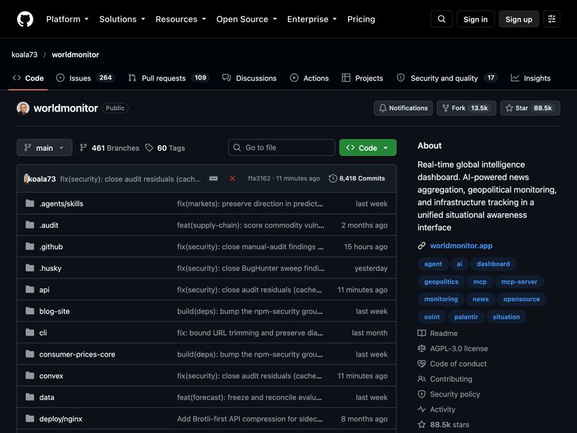Open AGPL-3.0 license text link
The image size is (577, 433).
(x=459, y=348)
